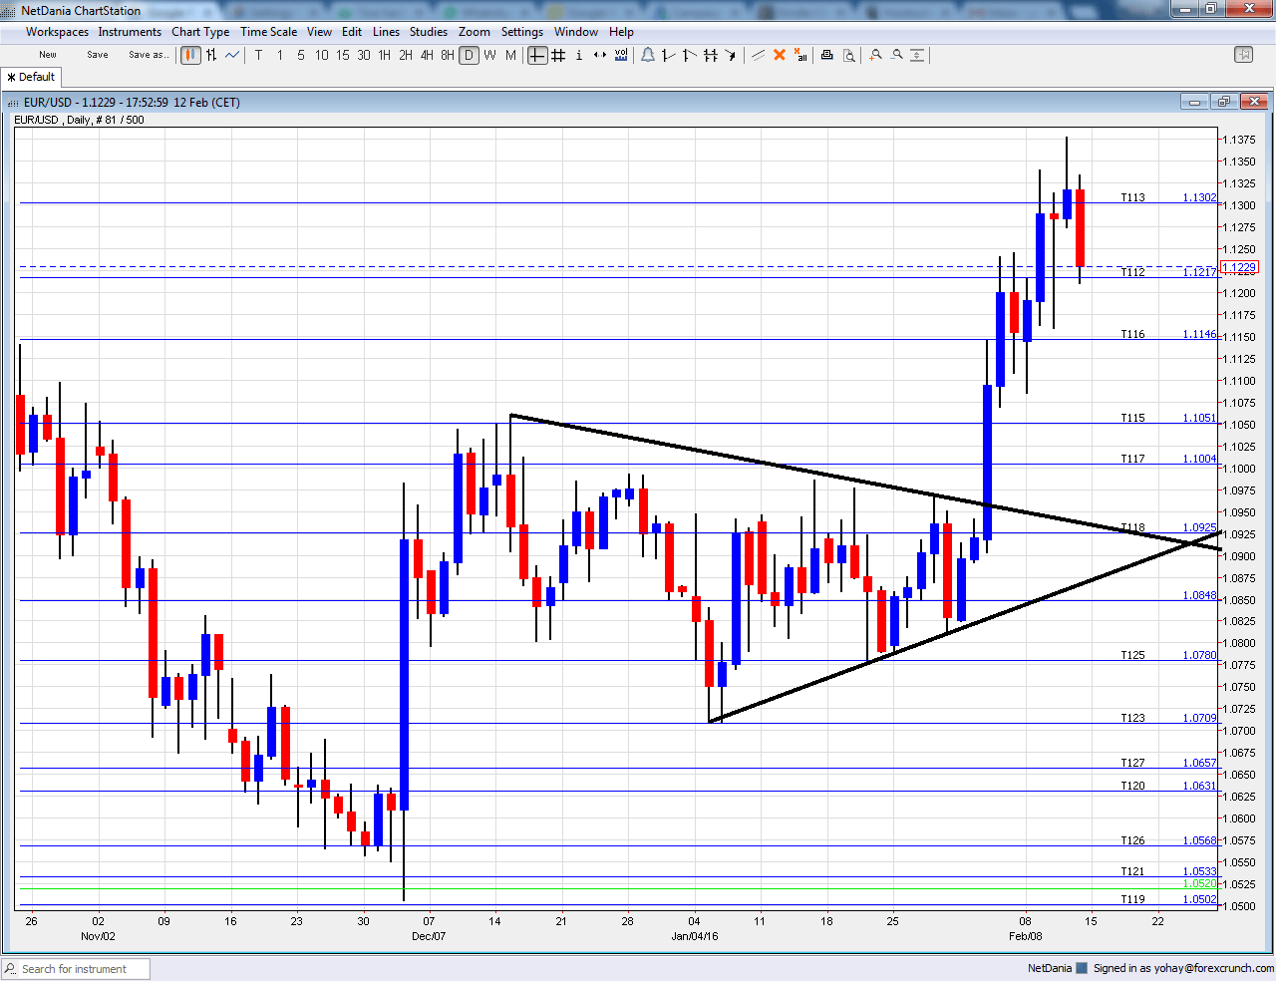Select tick T time scale
This screenshot has height=981, width=1276.
click(259, 55)
